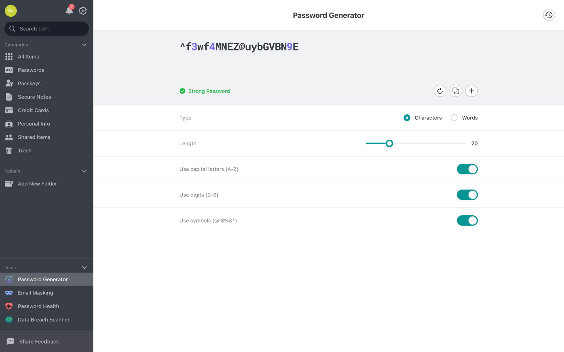This screenshot has width=564, height=352.
Task: Open password generator history
Action: click(x=549, y=15)
